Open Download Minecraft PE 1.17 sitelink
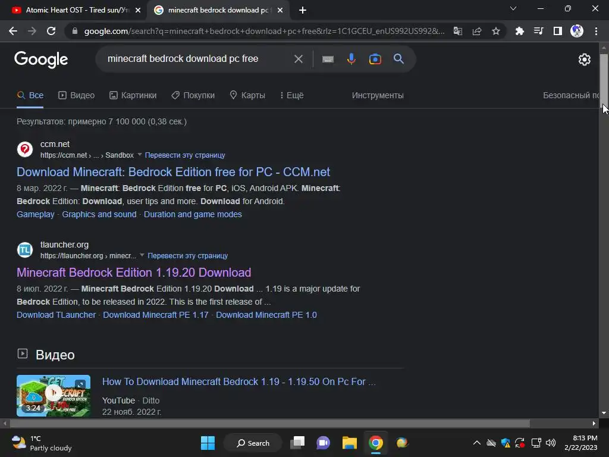Screen dimensions: 609x457 [155, 315]
